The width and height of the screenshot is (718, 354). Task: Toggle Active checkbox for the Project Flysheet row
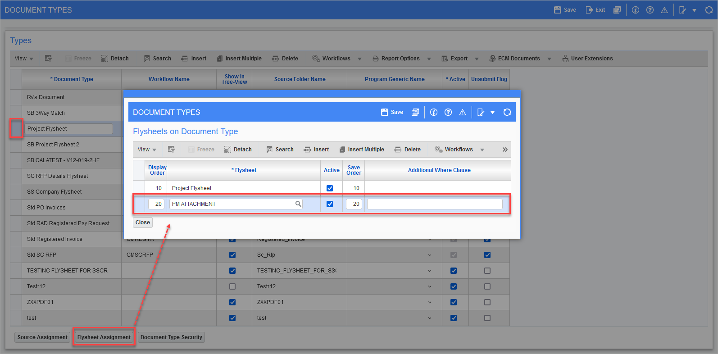pos(330,188)
